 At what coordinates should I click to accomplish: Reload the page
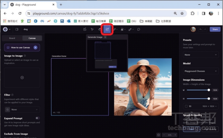[x=20, y=13]
